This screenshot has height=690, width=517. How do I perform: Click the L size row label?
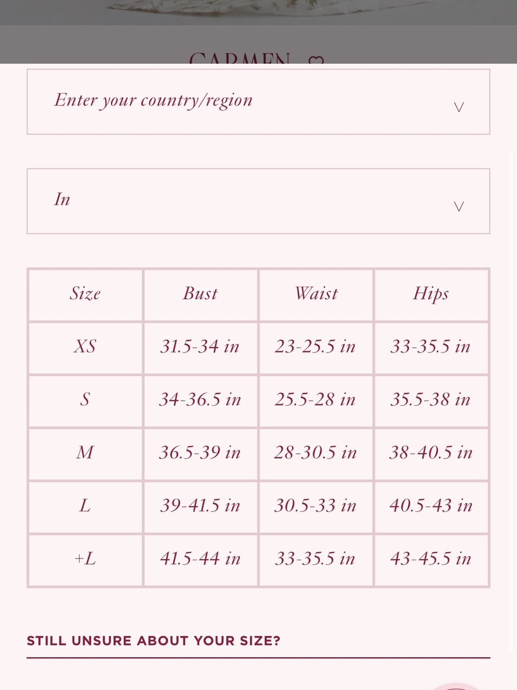pos(85,506)
